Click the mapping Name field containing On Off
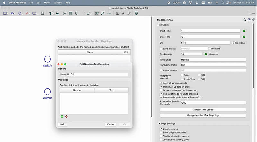257x142 pixels. (97, 74)
